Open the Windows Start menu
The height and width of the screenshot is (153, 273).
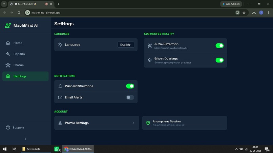(x=5, y=149)
